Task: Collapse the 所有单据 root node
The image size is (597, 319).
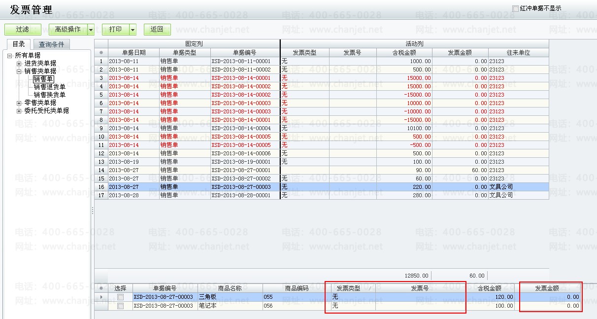Action: [10, 56]
